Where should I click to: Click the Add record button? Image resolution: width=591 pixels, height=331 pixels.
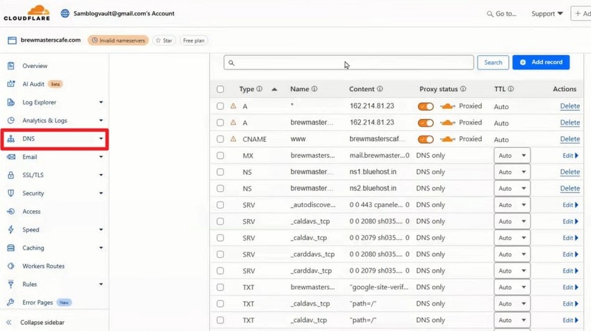point(541,62)
